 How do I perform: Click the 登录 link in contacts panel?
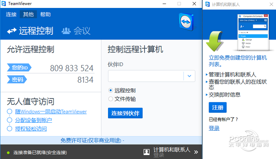214,128
